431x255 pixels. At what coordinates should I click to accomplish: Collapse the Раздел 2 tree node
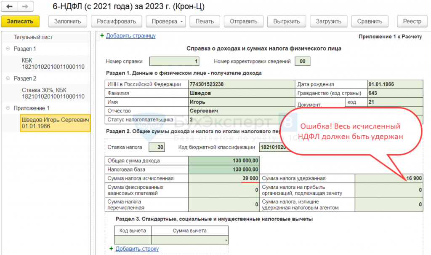tap(8, 78)
